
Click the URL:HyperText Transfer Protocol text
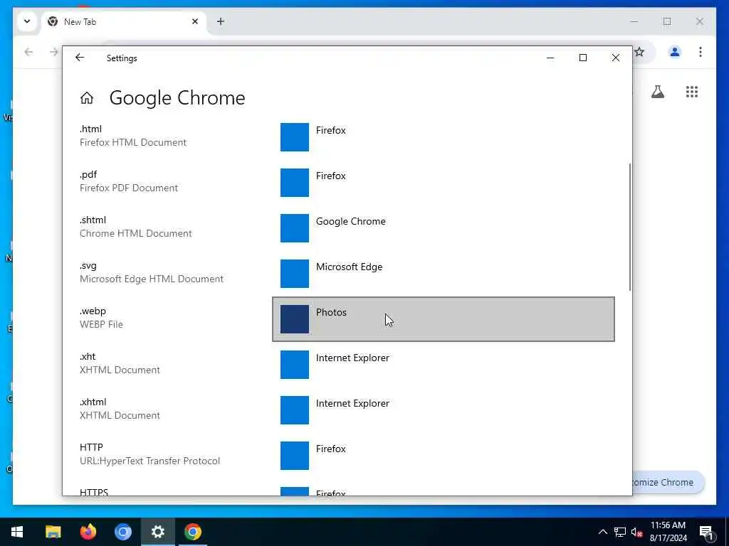tap(150, 461)
